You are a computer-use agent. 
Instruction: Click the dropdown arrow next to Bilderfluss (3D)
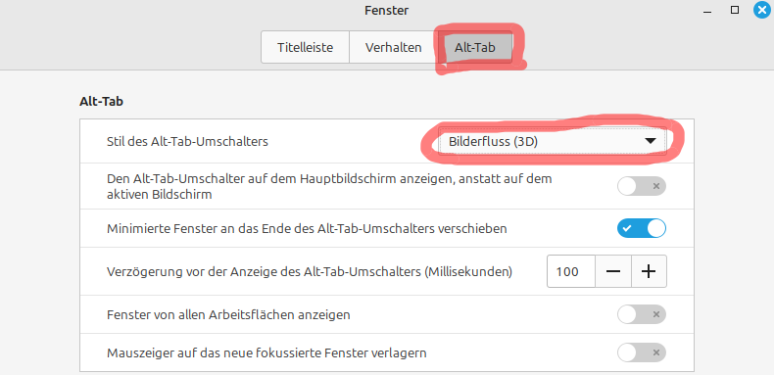[x=651, y=142]
